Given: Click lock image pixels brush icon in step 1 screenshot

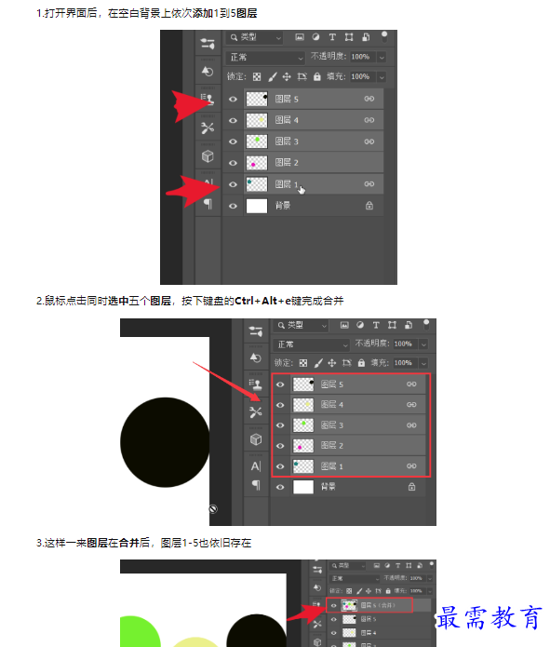Looking at the screenshot, I should [x=273, y=76].
